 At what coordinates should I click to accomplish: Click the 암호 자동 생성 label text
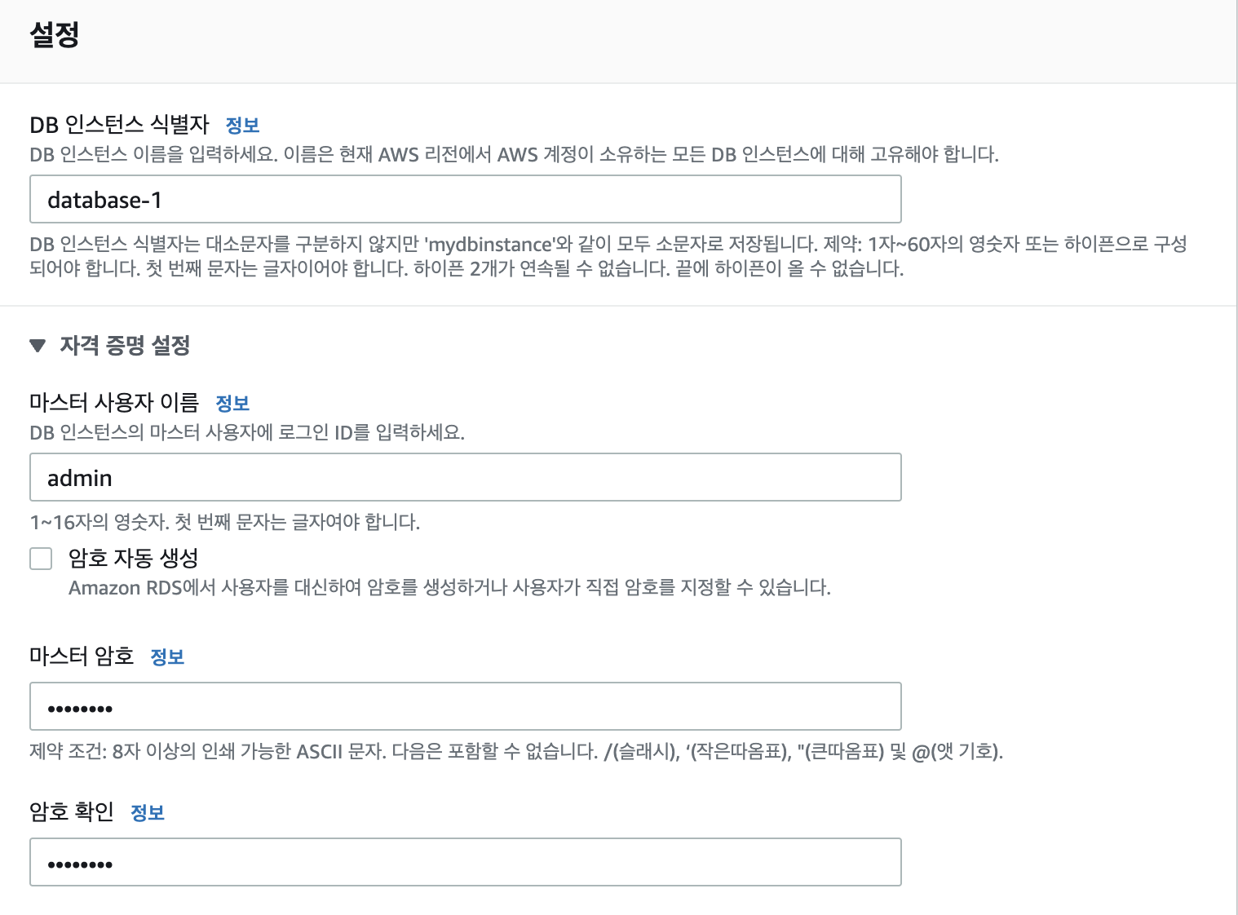pyautogui.click(x=133, y=559)
